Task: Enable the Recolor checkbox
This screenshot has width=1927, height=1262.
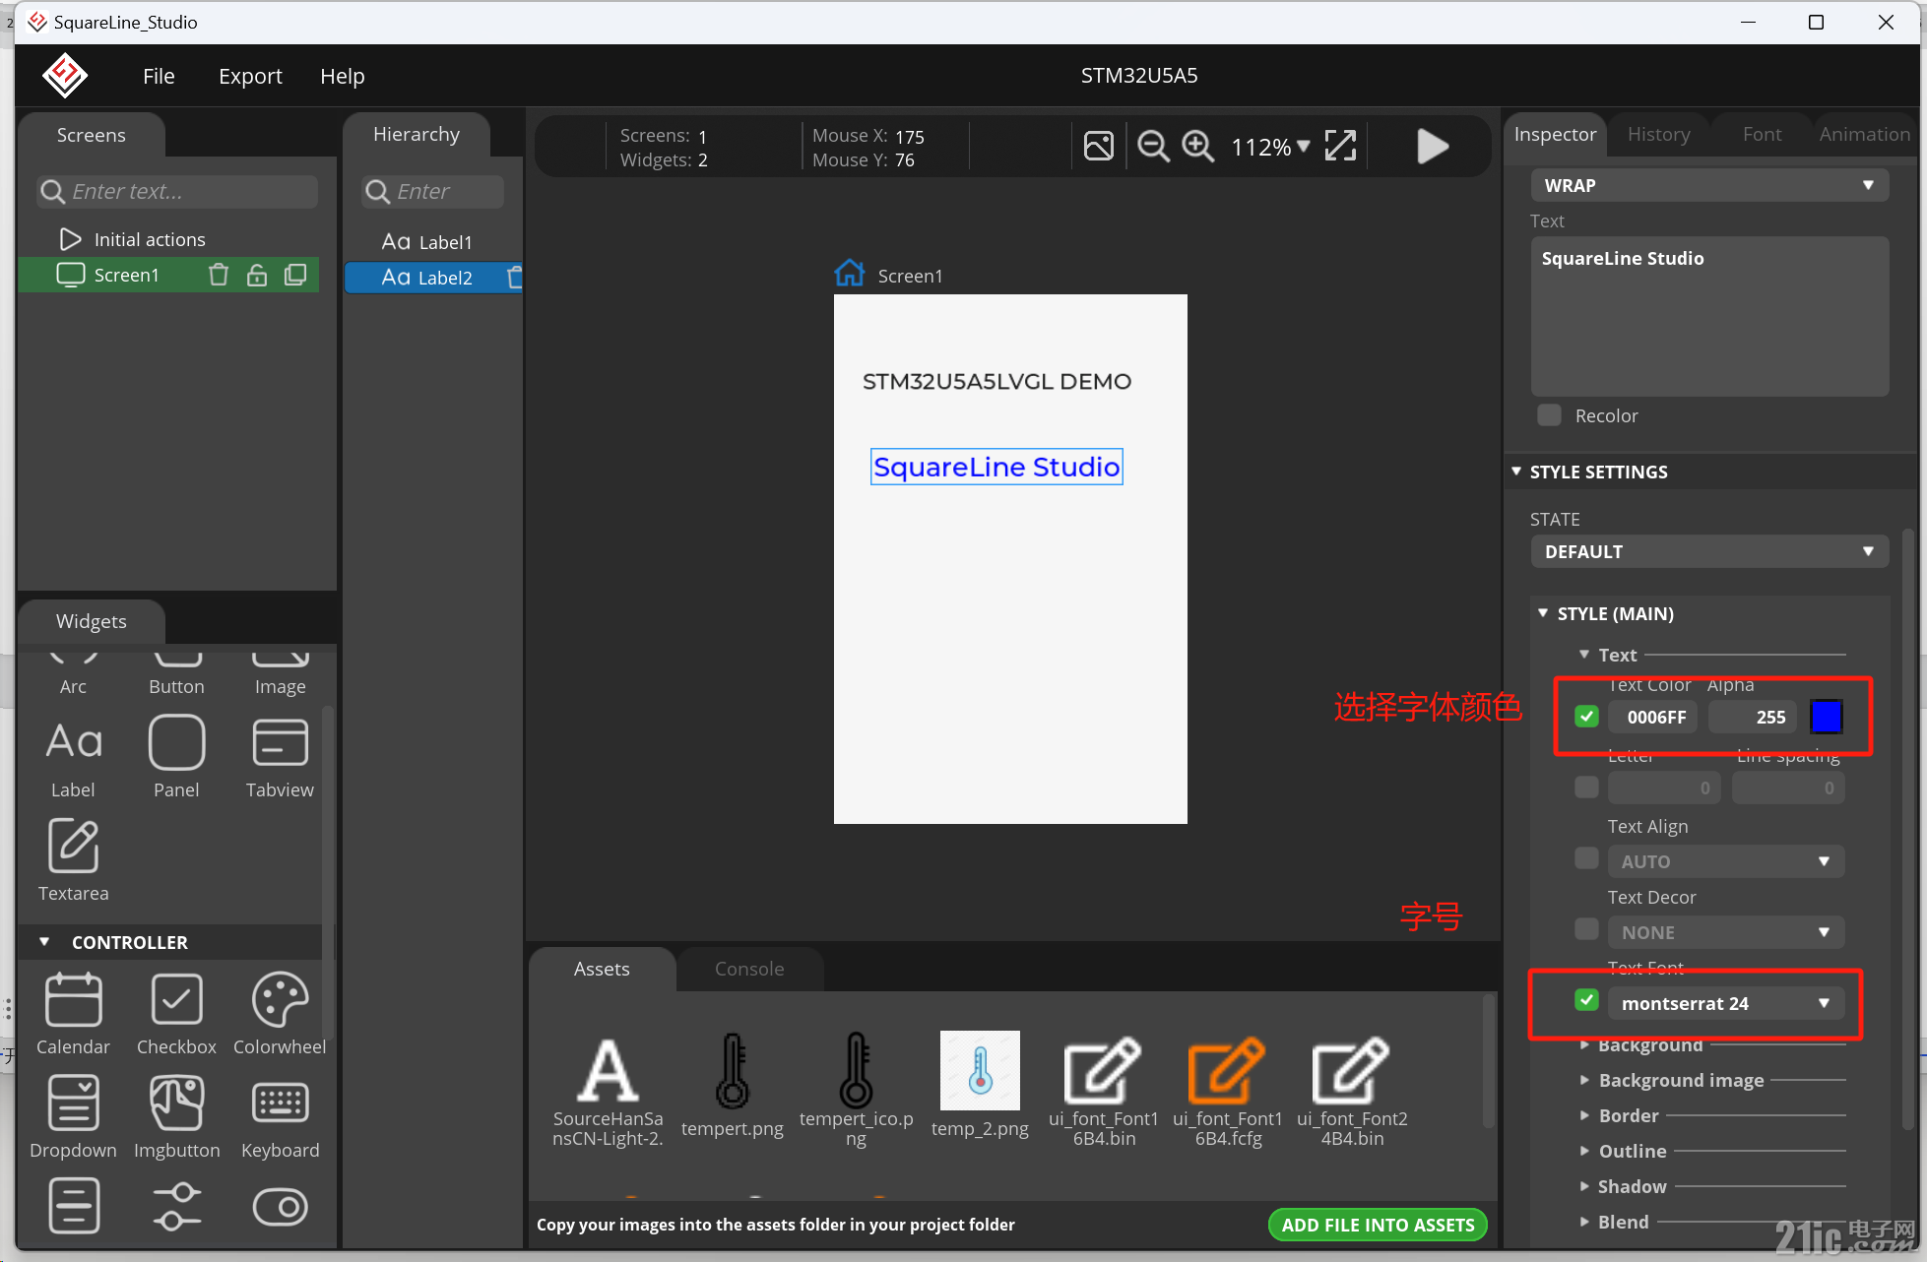Action: point(1550,415)
